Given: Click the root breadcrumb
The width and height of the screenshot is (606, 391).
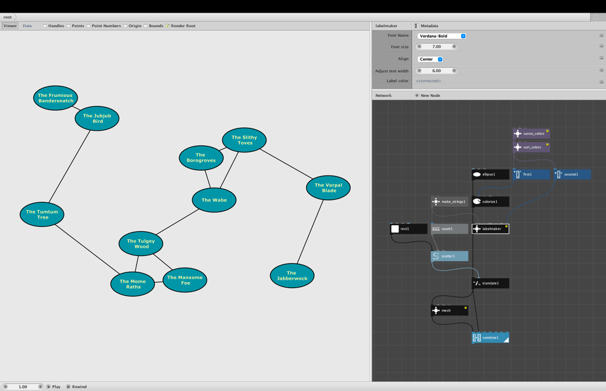Looking at the screenshot, I should [8, 17].
